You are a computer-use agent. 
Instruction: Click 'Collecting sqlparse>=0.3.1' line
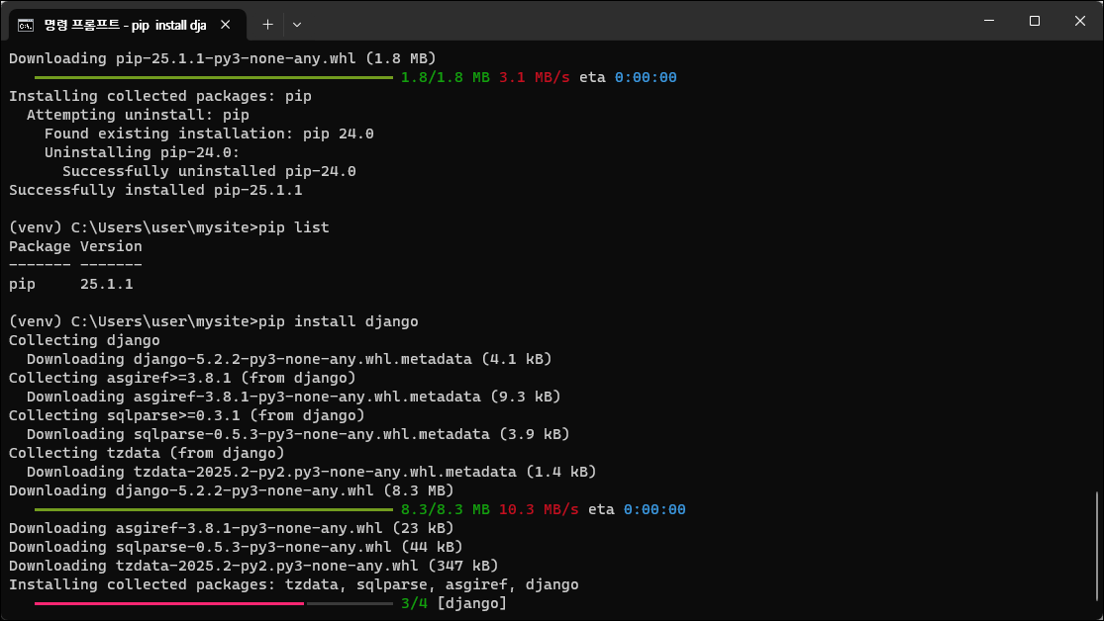click(x=186, y=415)
